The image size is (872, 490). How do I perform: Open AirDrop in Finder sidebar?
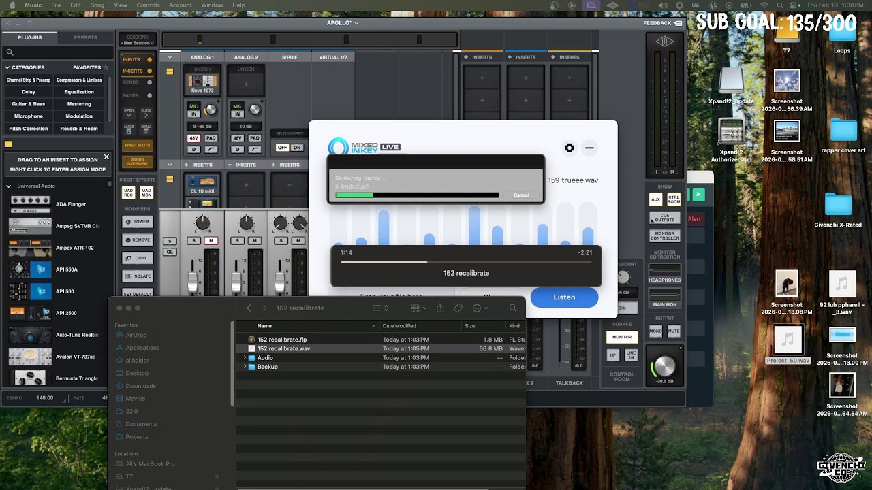click(136, 335)
